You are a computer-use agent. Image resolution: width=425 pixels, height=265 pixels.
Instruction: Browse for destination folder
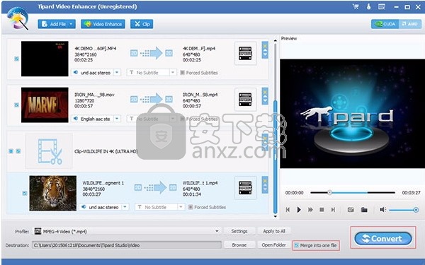pos(239,245)
